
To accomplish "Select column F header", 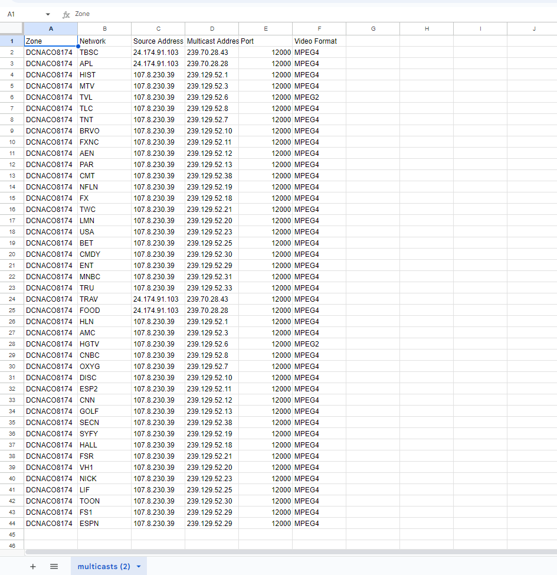I will pyautogui.click(x=319, y=28).
